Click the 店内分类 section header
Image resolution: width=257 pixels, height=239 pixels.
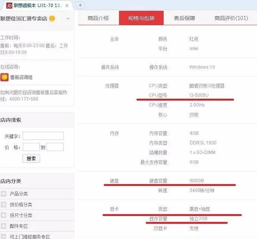click(x=11, y=181)
